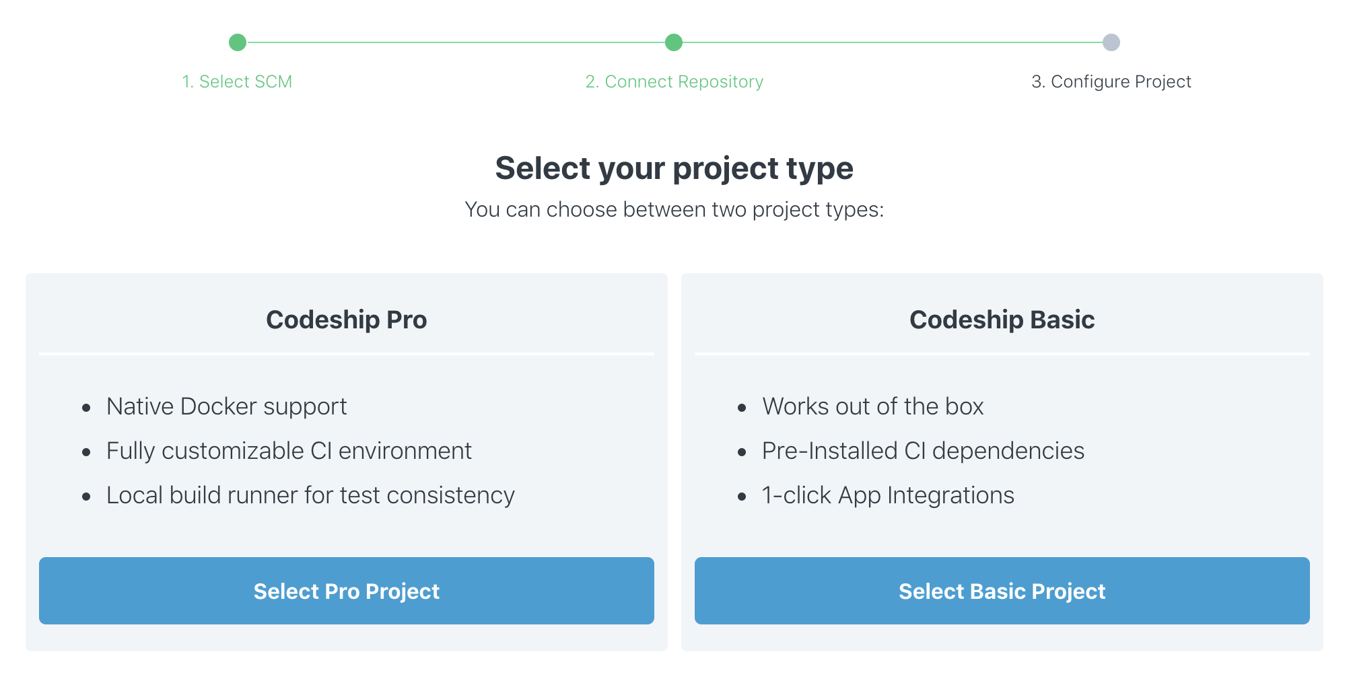Screen dimensions: 1349x689
Task: Click 1-click App Integrations text
Action: tap(888, 495)
